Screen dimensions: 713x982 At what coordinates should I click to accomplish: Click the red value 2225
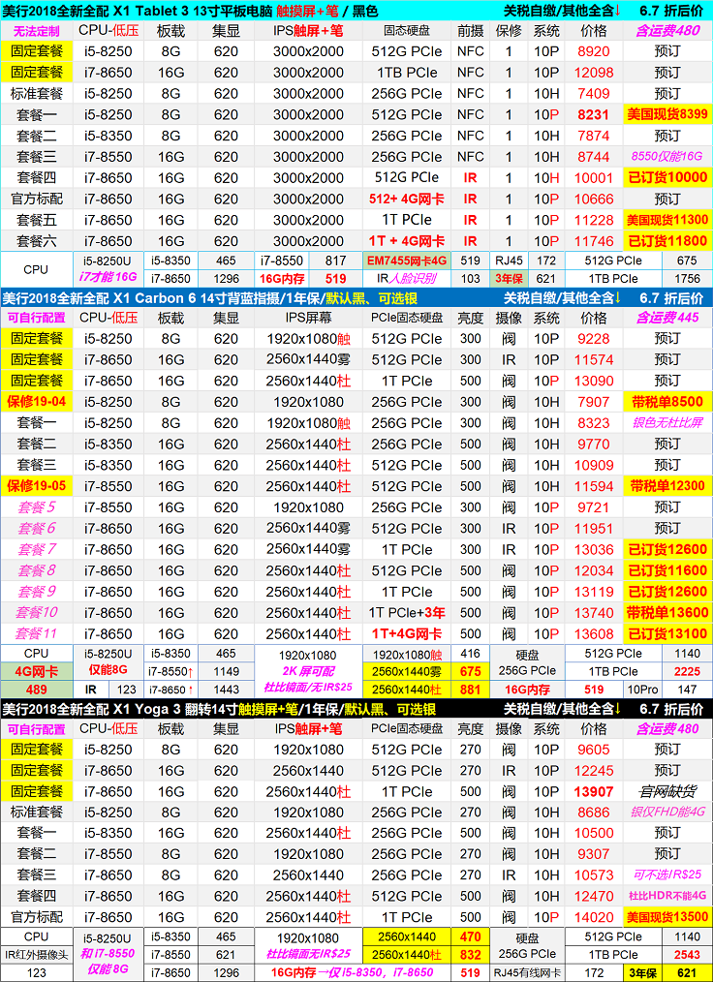coord(687,671)
